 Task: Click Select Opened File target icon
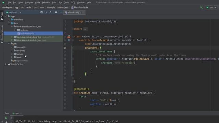coord(41,12)
